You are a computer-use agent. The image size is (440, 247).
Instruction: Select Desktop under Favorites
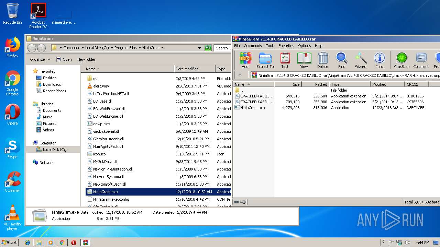tap(49, 78)
